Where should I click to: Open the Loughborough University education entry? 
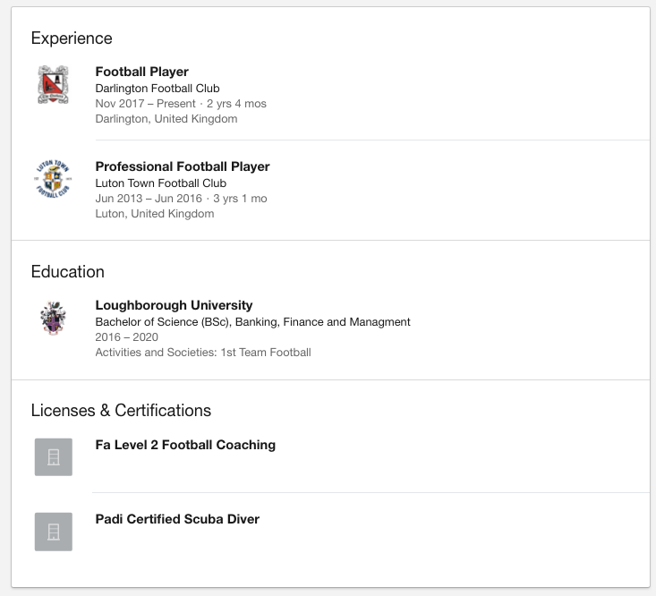(174, 305)
